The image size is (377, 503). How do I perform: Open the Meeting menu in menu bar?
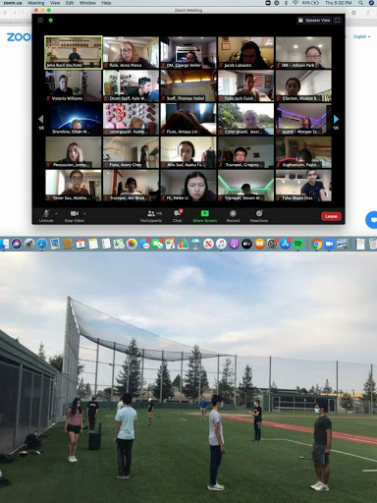(x=35, y=3)
